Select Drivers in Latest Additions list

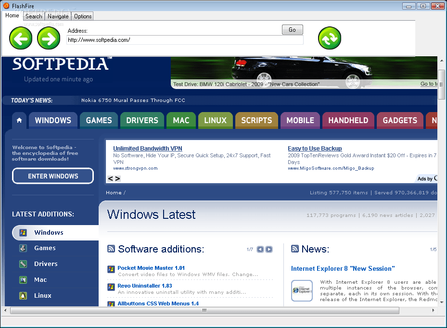(x=46, y=264)
